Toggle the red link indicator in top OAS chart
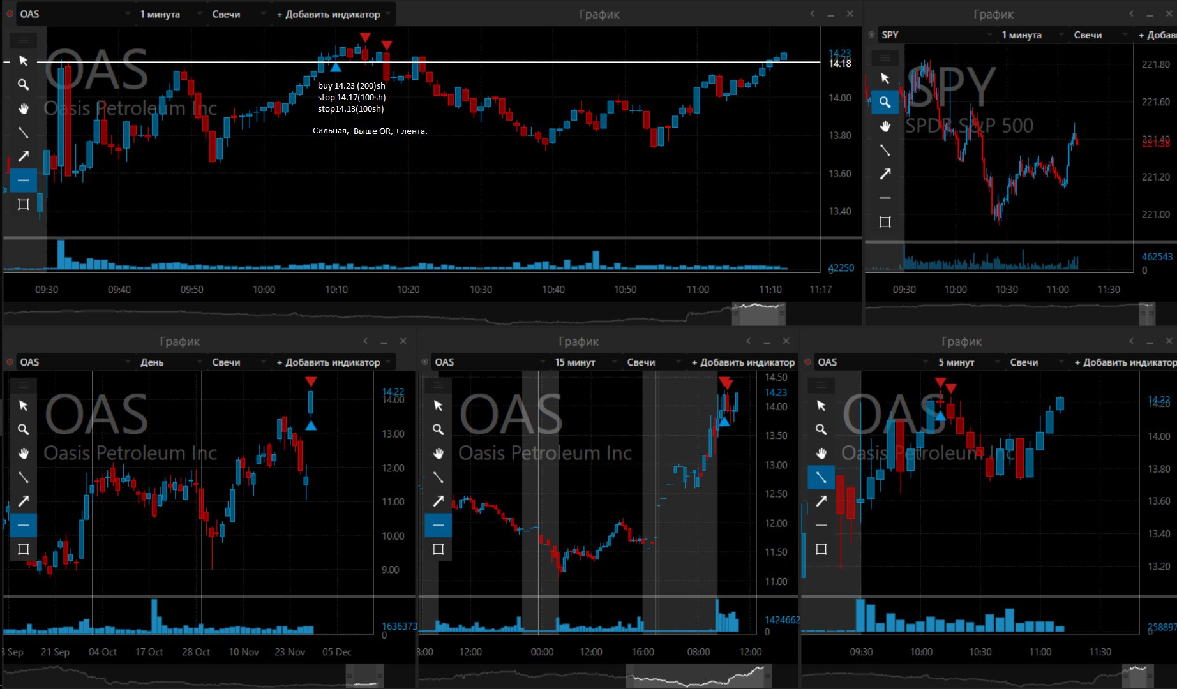 (x=10, y=13)
